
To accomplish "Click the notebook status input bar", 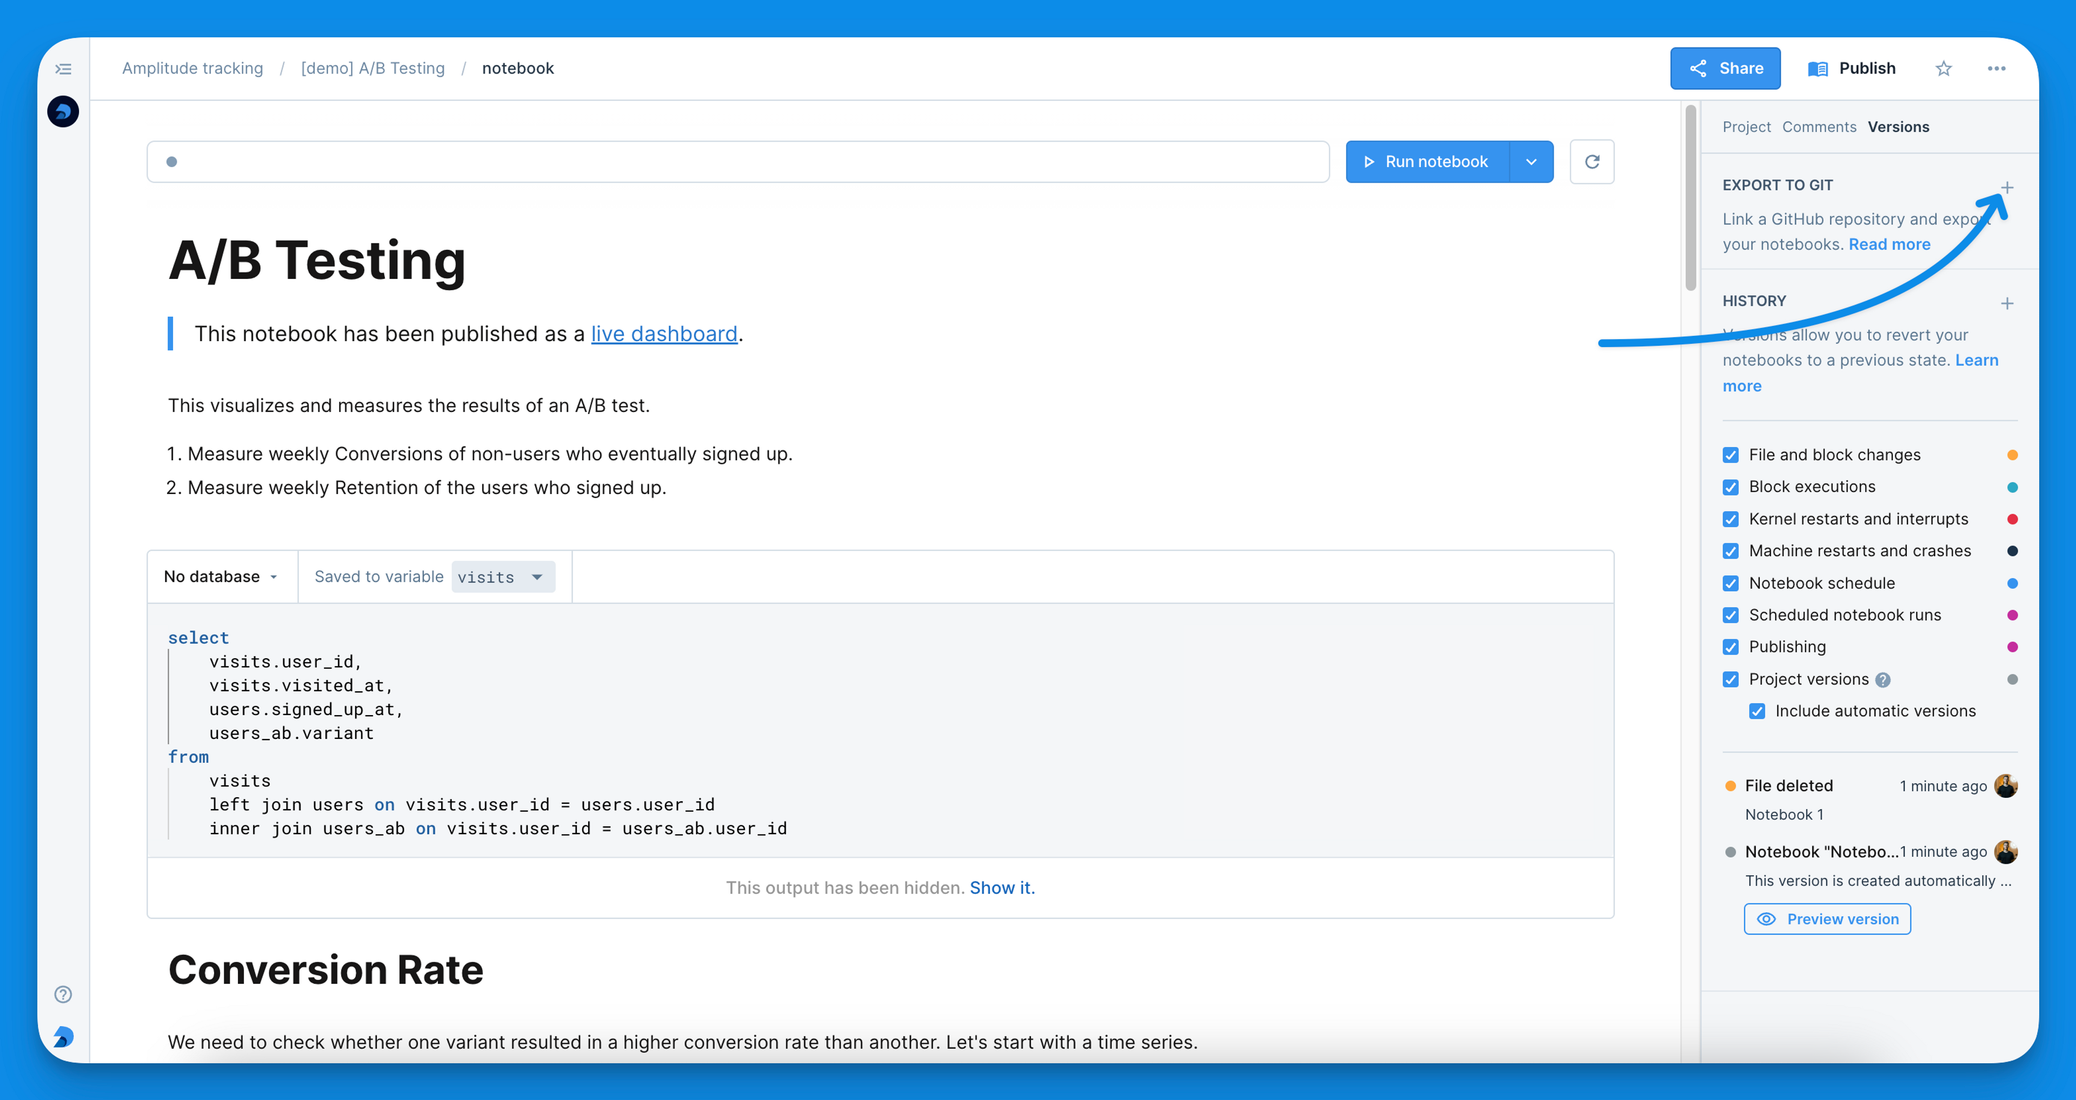I will click(x=737, y=162).
